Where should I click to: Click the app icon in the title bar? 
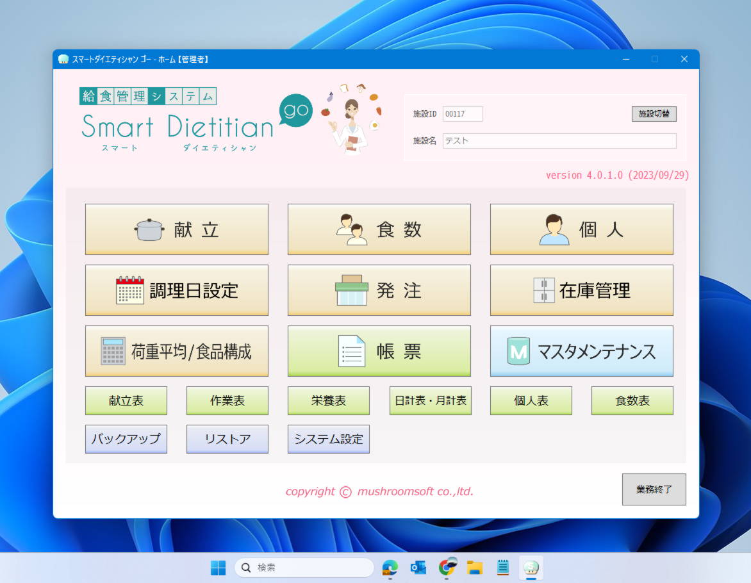pyautogui.click(x=63, y=59)
